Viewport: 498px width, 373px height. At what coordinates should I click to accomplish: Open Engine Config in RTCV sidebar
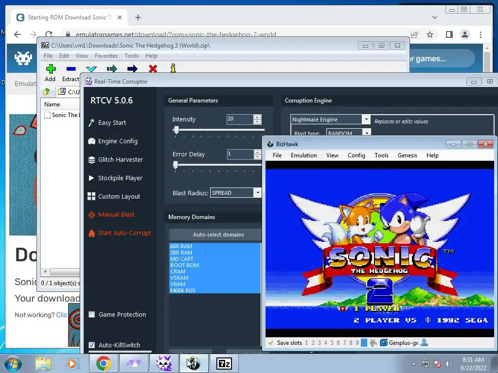(118, 141)
